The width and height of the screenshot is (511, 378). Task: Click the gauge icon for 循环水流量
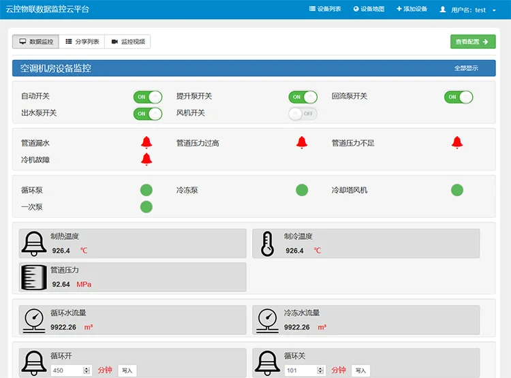coord(34,321)
